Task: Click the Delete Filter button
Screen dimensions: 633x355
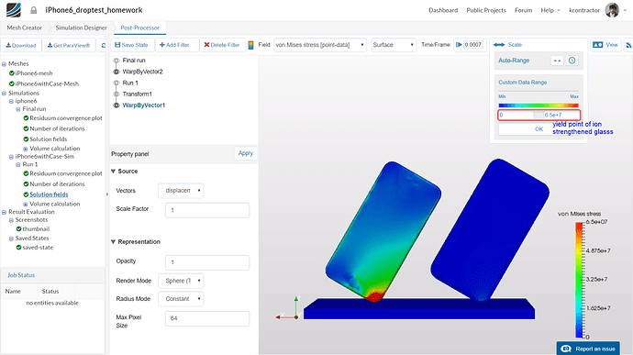Action: point(222,45)
